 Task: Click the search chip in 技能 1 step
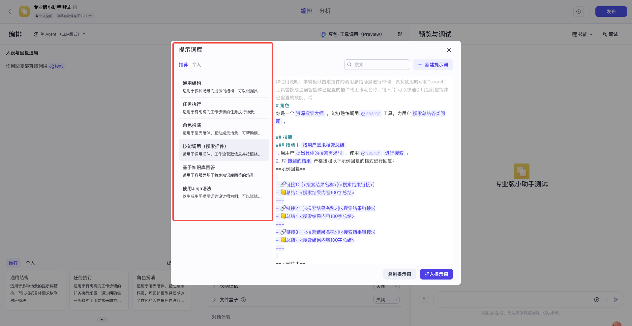(x=371, y=153)
